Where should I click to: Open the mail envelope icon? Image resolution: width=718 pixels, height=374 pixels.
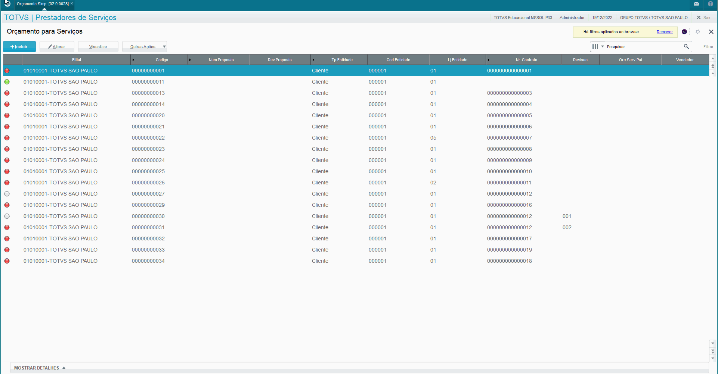[x=696, y=4]
